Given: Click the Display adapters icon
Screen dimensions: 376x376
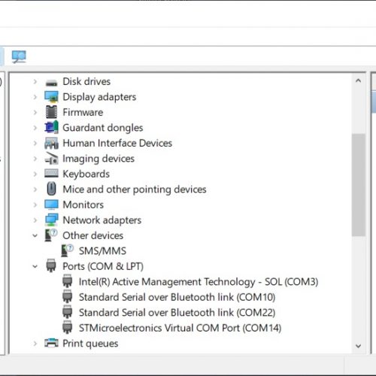Looking at the screenshot, I should coord(51,97).
